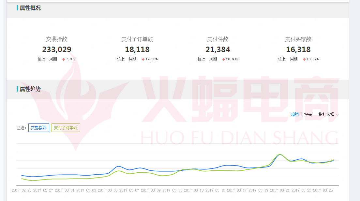Click the 属性概况 section heading
This screenshot has height=201, width=360.
click(30, 8)
